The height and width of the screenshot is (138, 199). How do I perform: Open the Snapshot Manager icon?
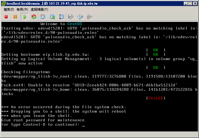tap(62, 17)
